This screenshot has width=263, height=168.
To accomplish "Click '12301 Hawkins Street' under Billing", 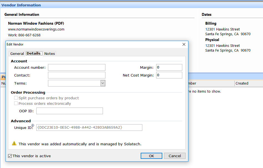I will 222,29.
